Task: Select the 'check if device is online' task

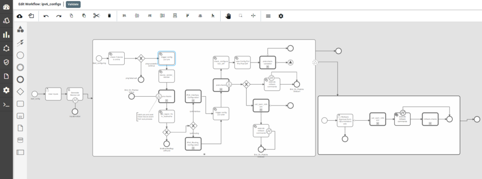Action: 117,58
